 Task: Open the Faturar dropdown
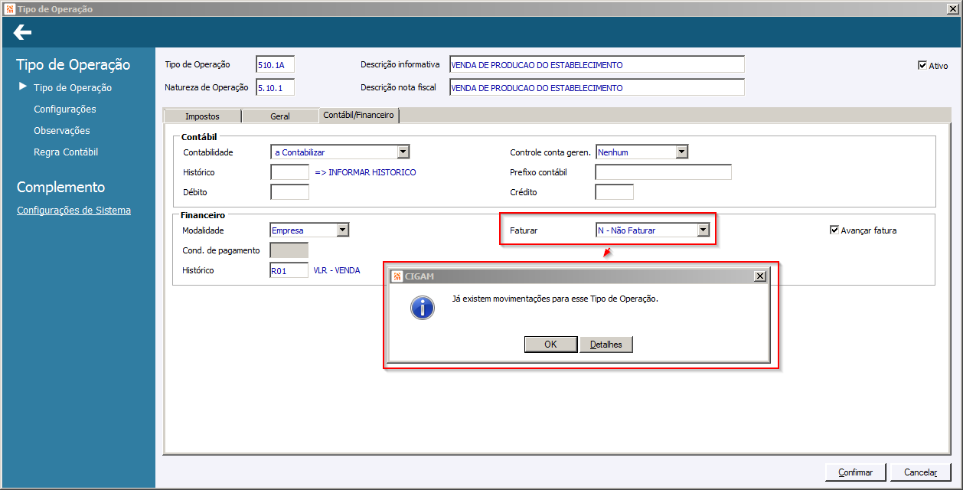click(x=703, y=230)
